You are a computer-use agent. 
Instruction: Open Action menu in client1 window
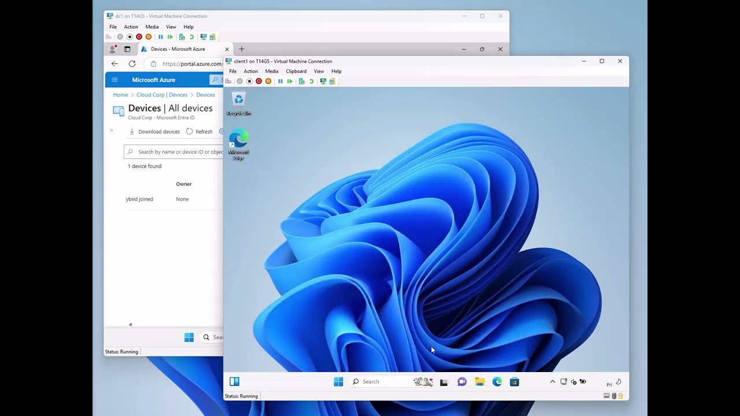coord(251,71)
